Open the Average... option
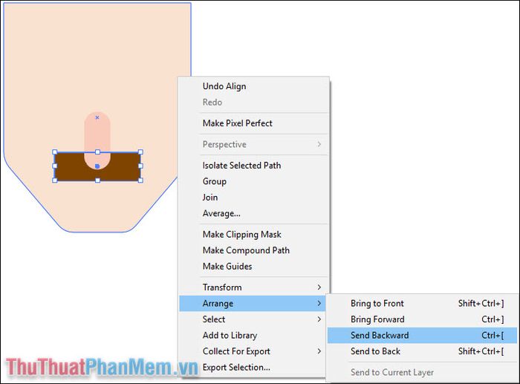Viewport: 520px width, 384px height. pos(254,213)
